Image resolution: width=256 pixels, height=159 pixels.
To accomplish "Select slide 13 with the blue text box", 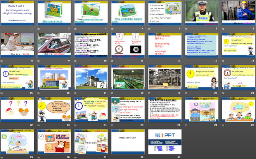I will coord(202,45).
